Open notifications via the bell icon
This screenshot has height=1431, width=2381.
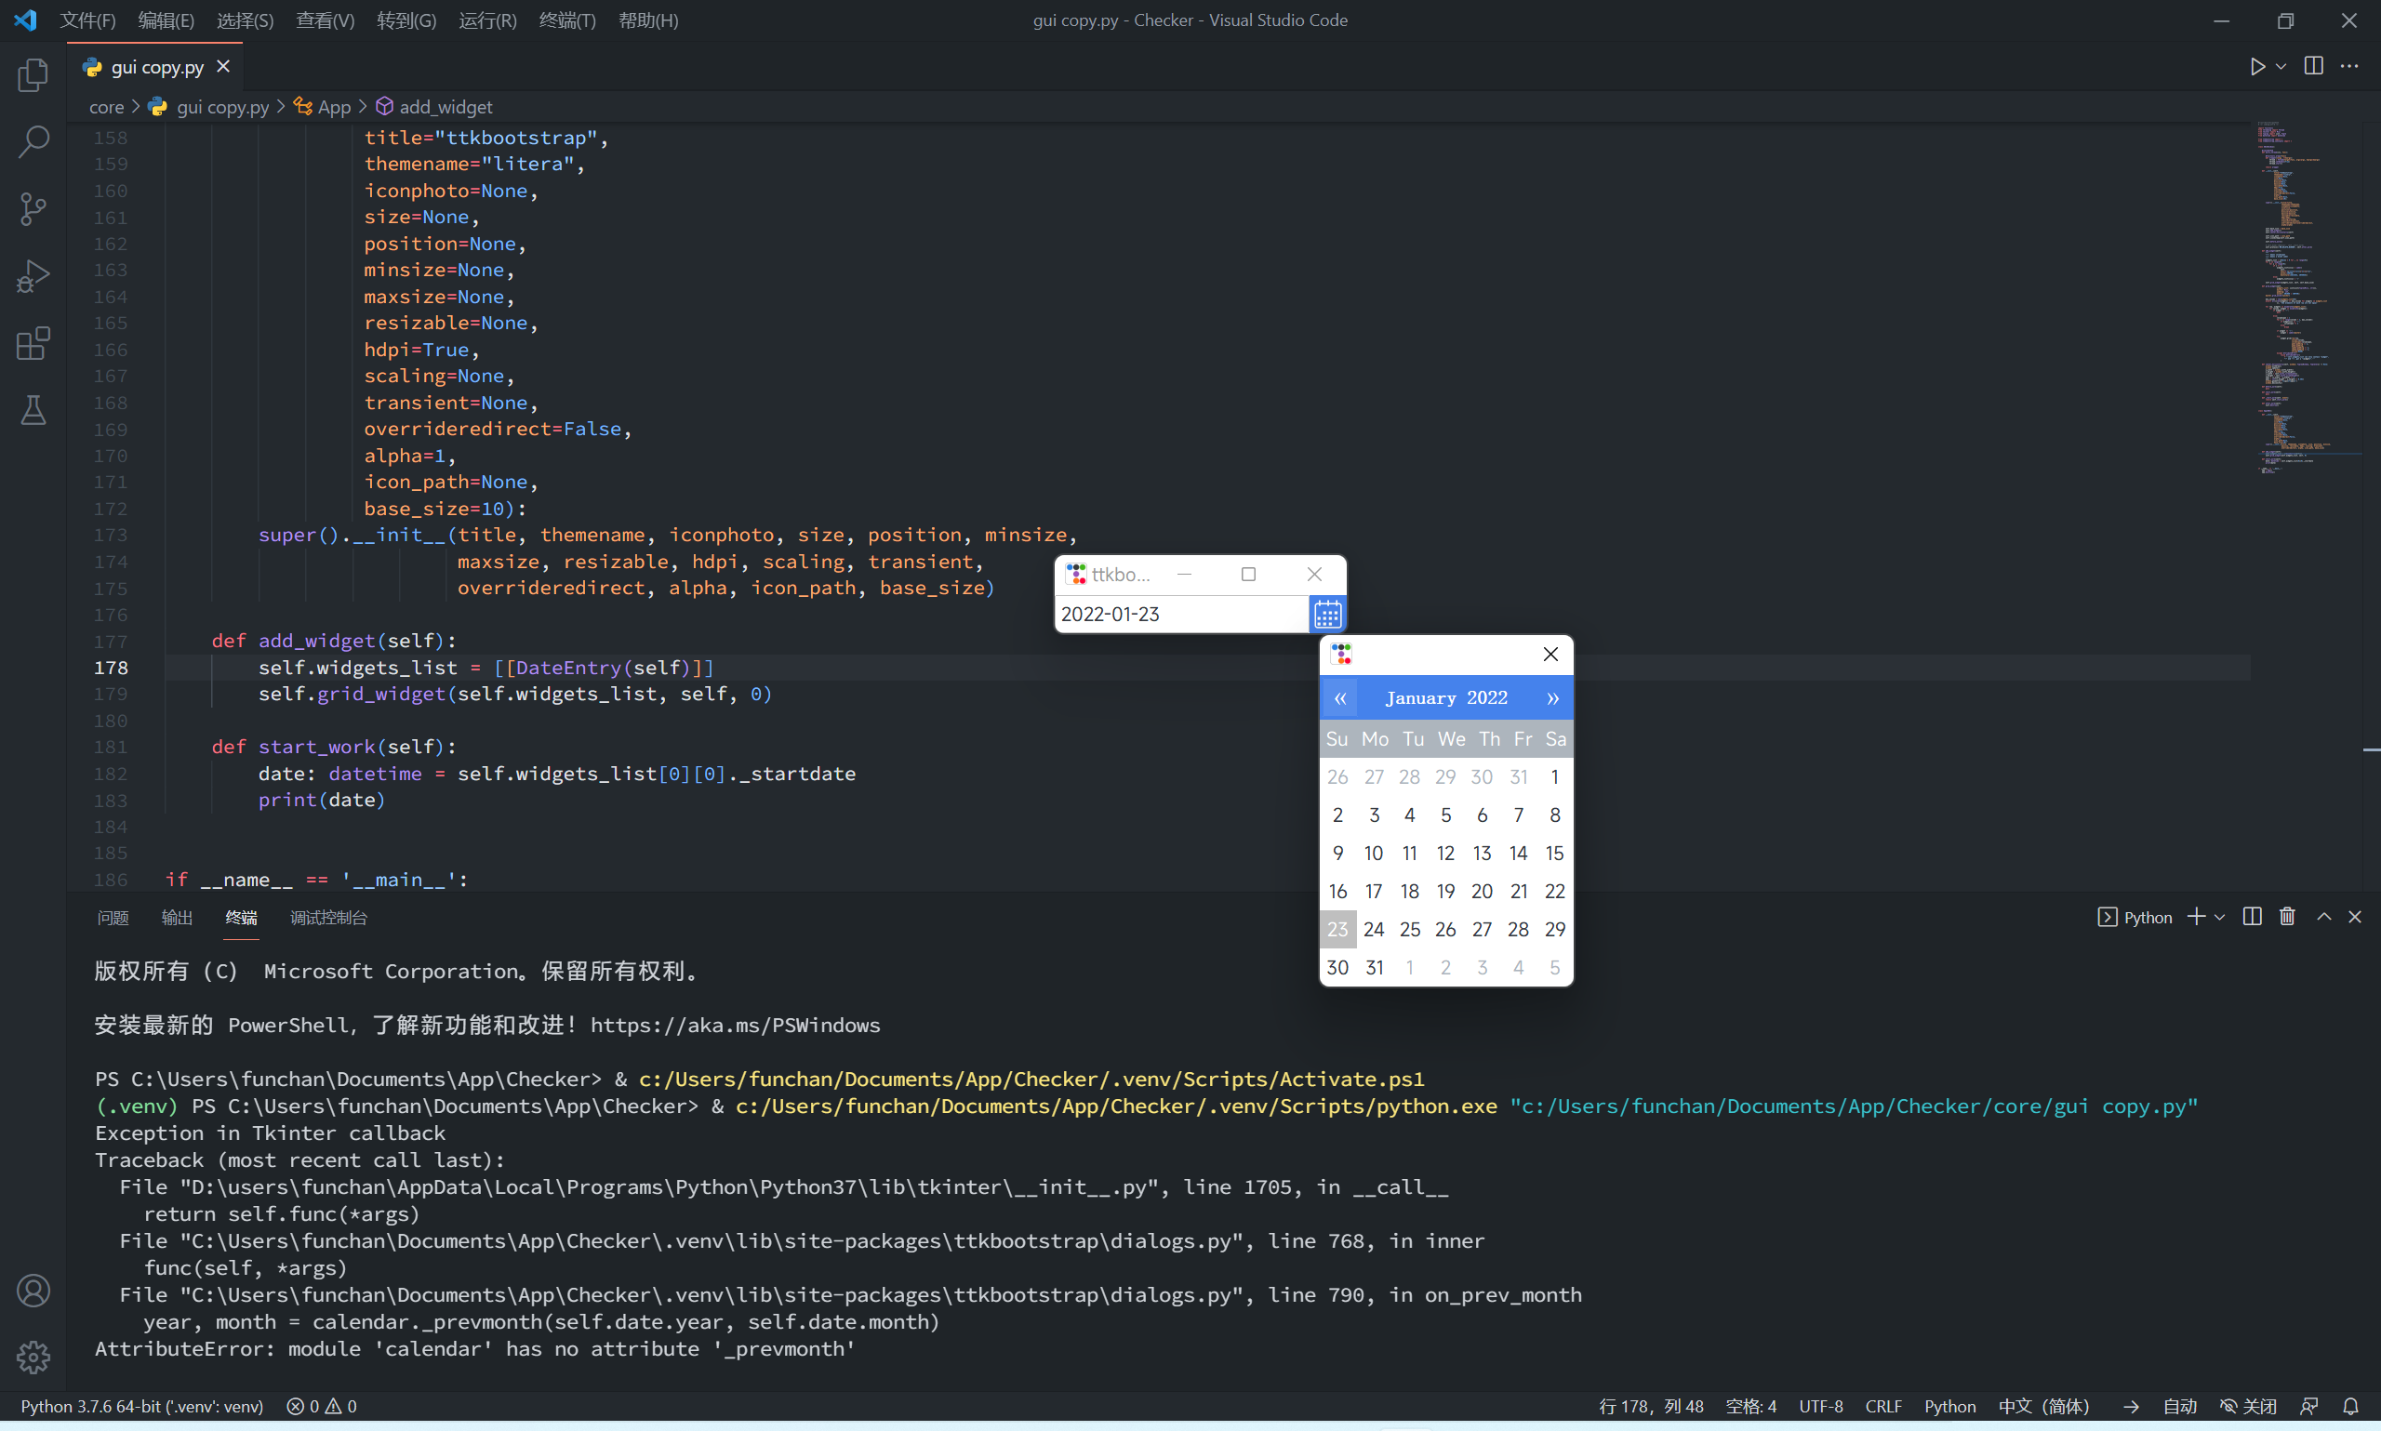2350,1406
